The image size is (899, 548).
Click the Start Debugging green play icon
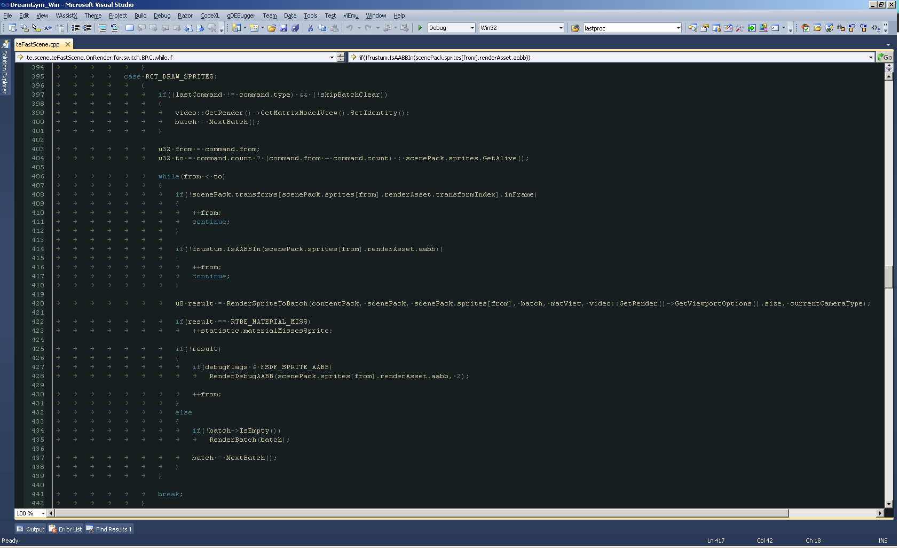click(420, 28)
